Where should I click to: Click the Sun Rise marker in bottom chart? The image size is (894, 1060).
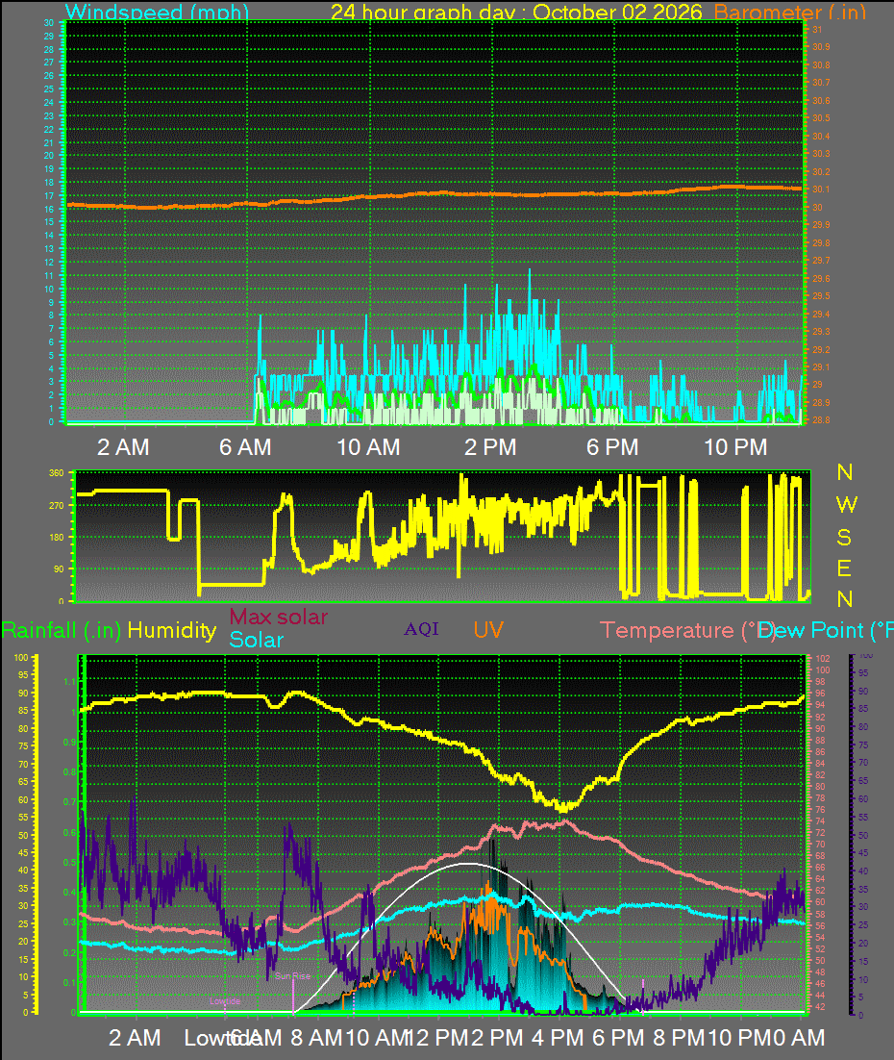tap(292, 976)
